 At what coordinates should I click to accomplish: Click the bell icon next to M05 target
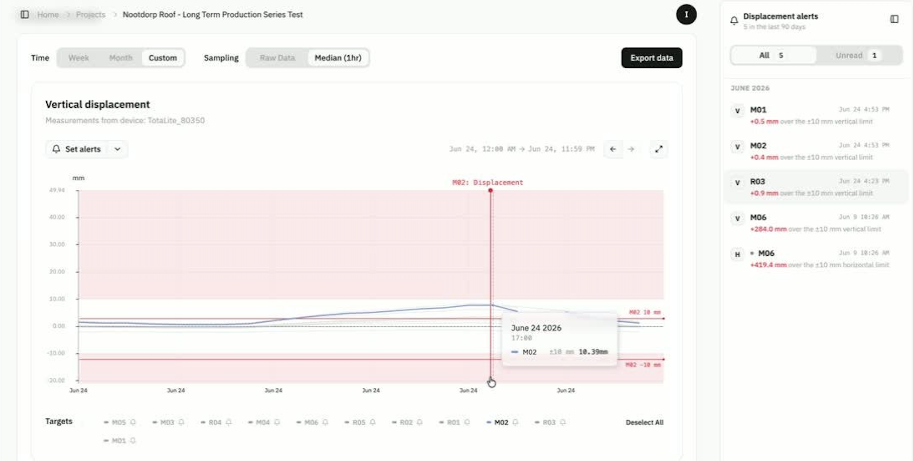point(133,422)
